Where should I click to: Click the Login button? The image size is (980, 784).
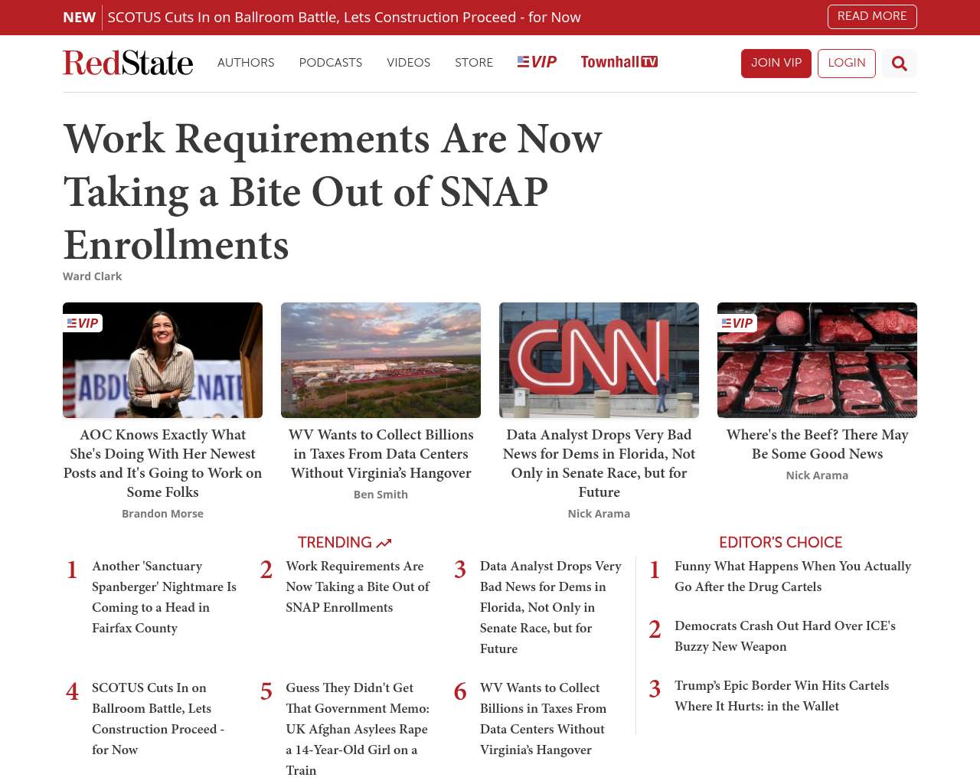847,64
